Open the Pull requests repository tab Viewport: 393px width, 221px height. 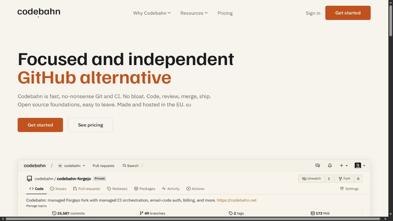pos(87,189)
